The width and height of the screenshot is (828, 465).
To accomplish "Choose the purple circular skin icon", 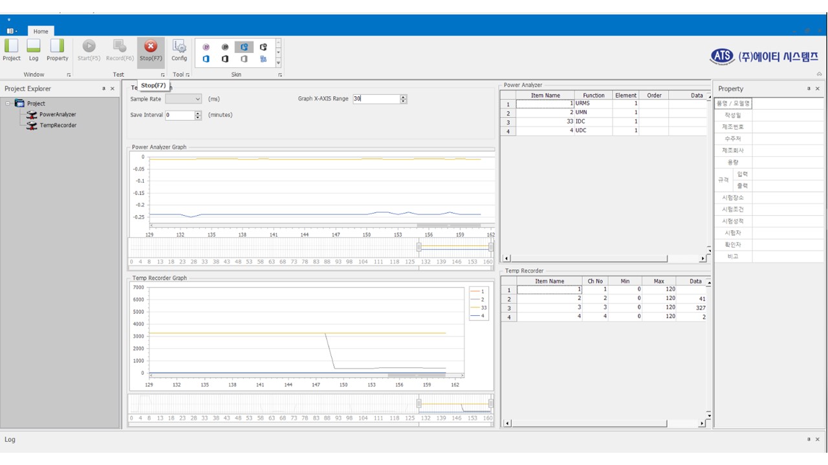I will (206, 47).
